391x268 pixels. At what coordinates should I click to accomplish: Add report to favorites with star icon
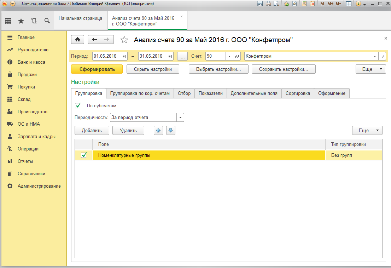pyautogui.click(x=124, y=40)
